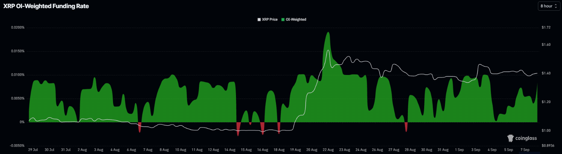The width and height of the screenshot is (562, 154).
Task: Click the 26 Aug date label
Action: (377, 150)
